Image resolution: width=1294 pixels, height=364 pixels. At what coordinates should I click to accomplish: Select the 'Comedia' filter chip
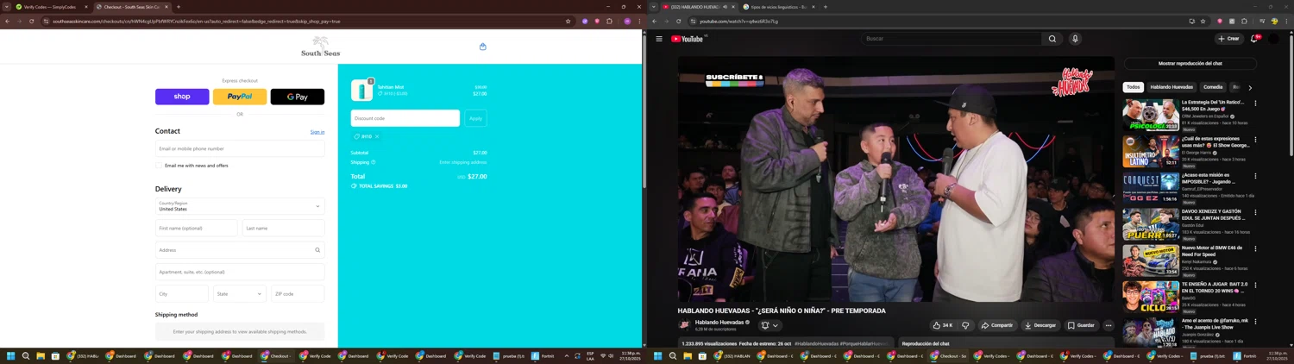(x=1213, y=87)
